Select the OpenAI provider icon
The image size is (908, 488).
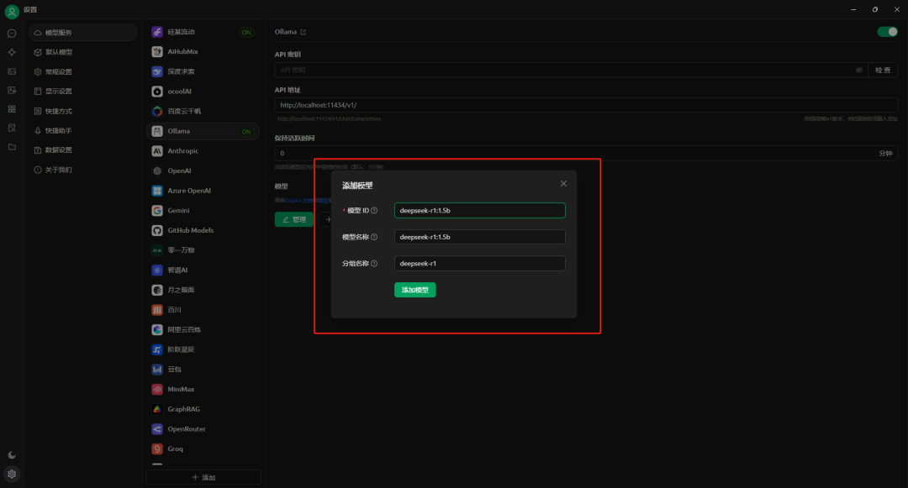pyautogui.click(x=157, y=171)
